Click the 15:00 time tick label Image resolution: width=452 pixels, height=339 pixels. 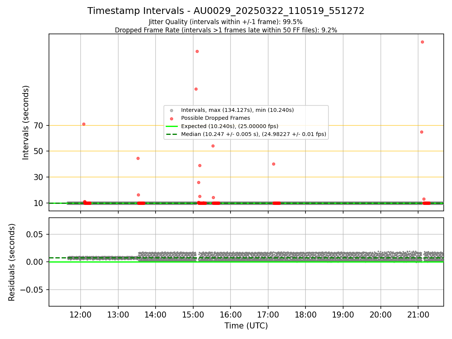pyautogui.click(x=193, y=314)
